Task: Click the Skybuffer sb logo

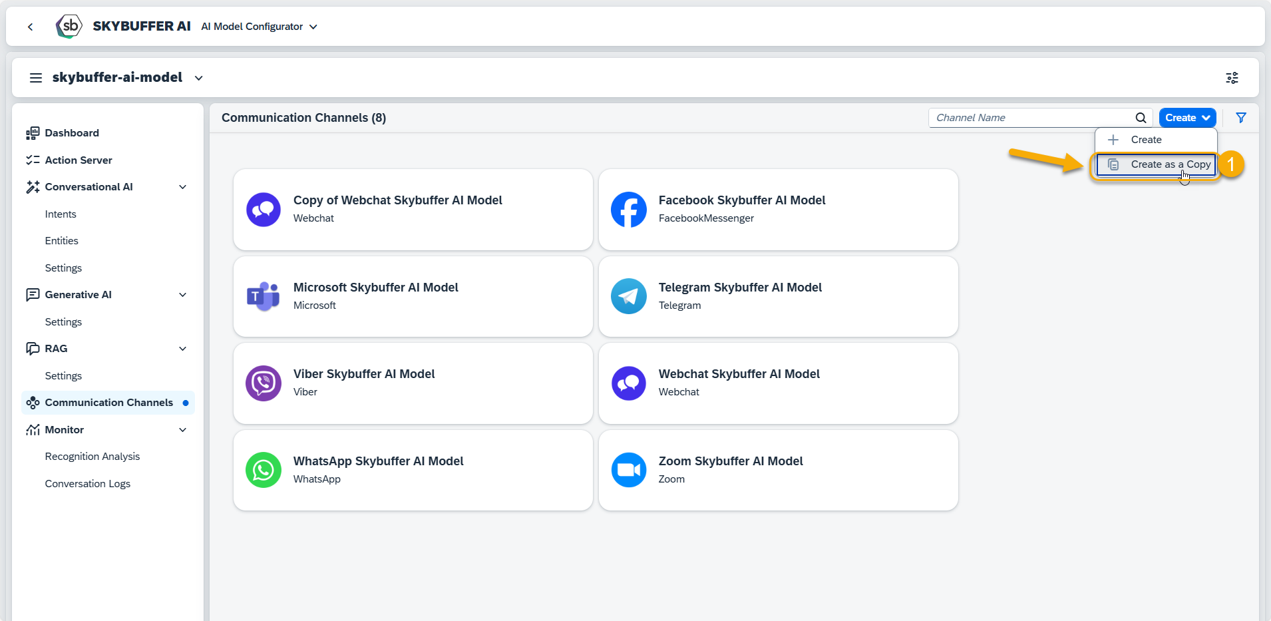Action: 69,27
